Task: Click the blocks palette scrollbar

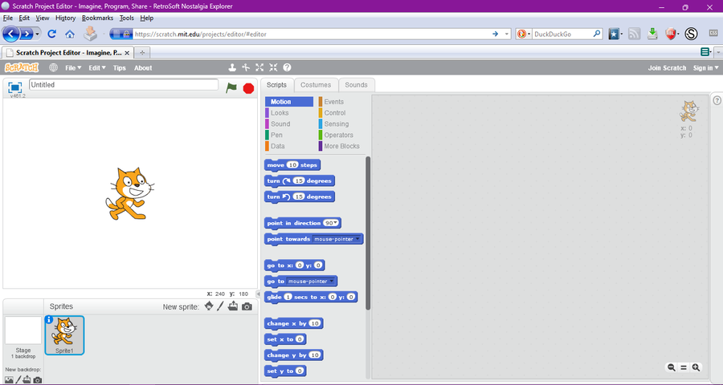Action: (x=368, y=233)
